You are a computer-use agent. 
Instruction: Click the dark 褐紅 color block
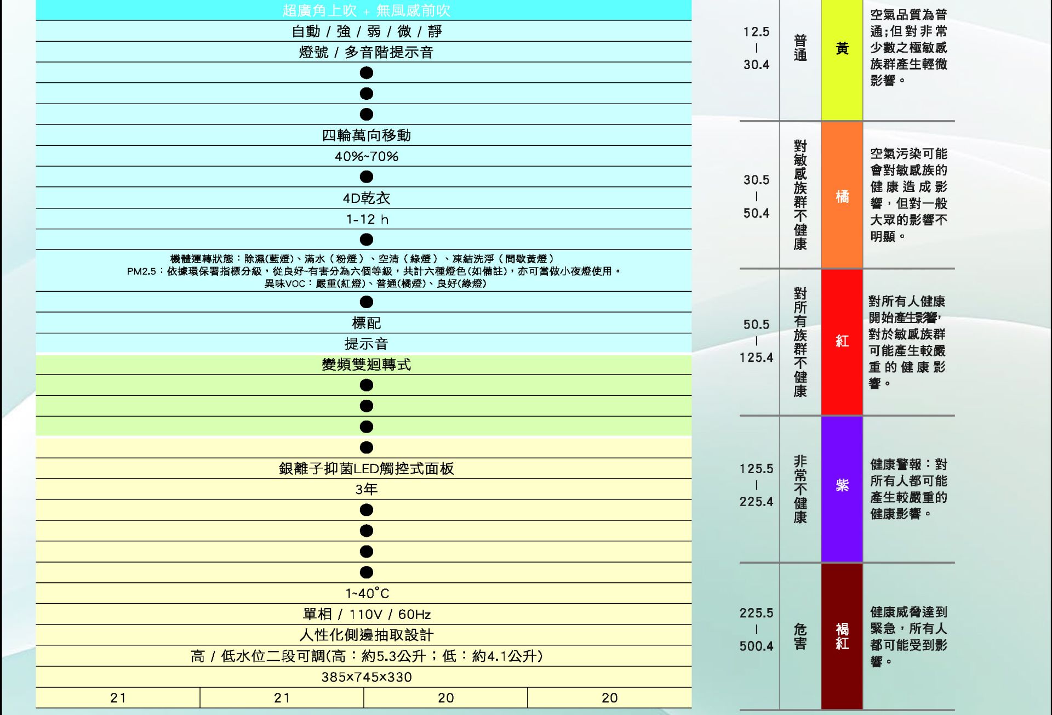coord(842,636)
